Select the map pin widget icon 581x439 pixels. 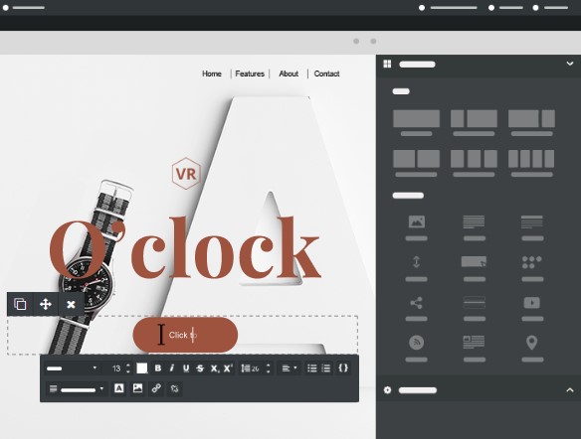click(532, 343)
